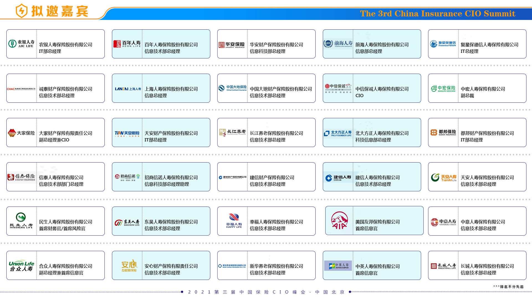Click text 美国友邦保险有限公司
Screen dimensions: 532x299
tap(378, 222)
